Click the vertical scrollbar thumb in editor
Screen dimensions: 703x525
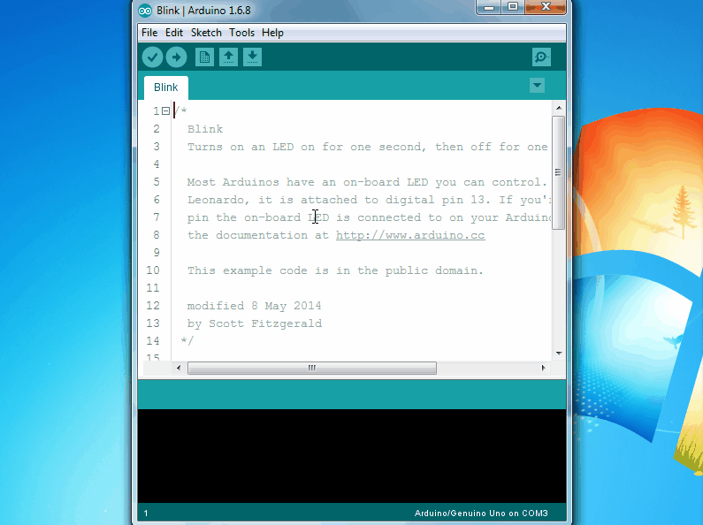pos(558,172)
